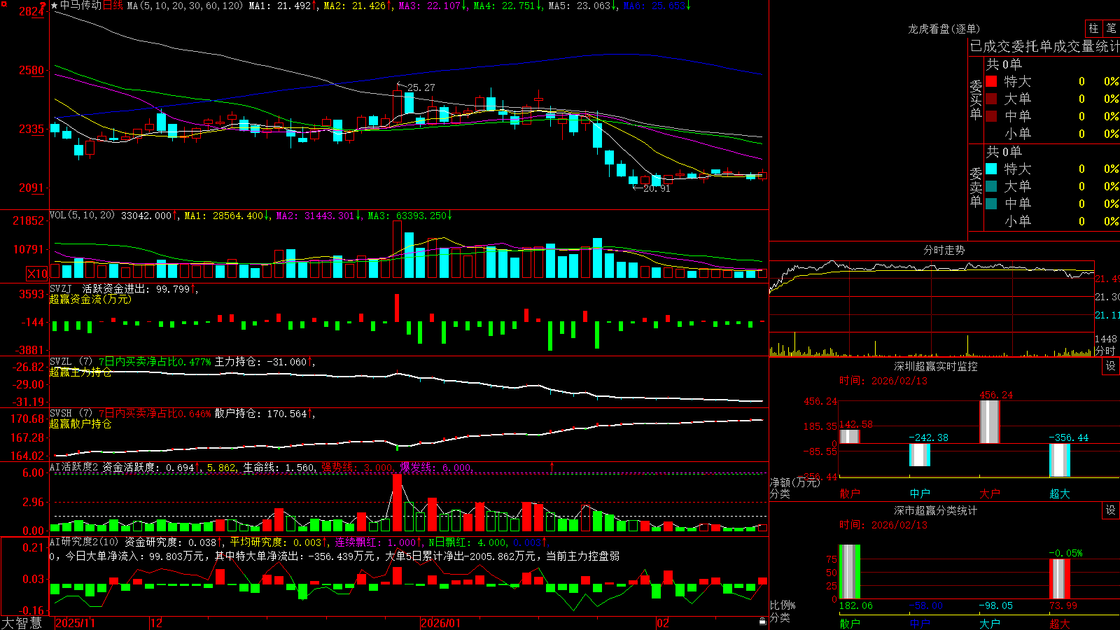Click the MA(5,10,20,30,60,120) parameter label

click(185, 6)
